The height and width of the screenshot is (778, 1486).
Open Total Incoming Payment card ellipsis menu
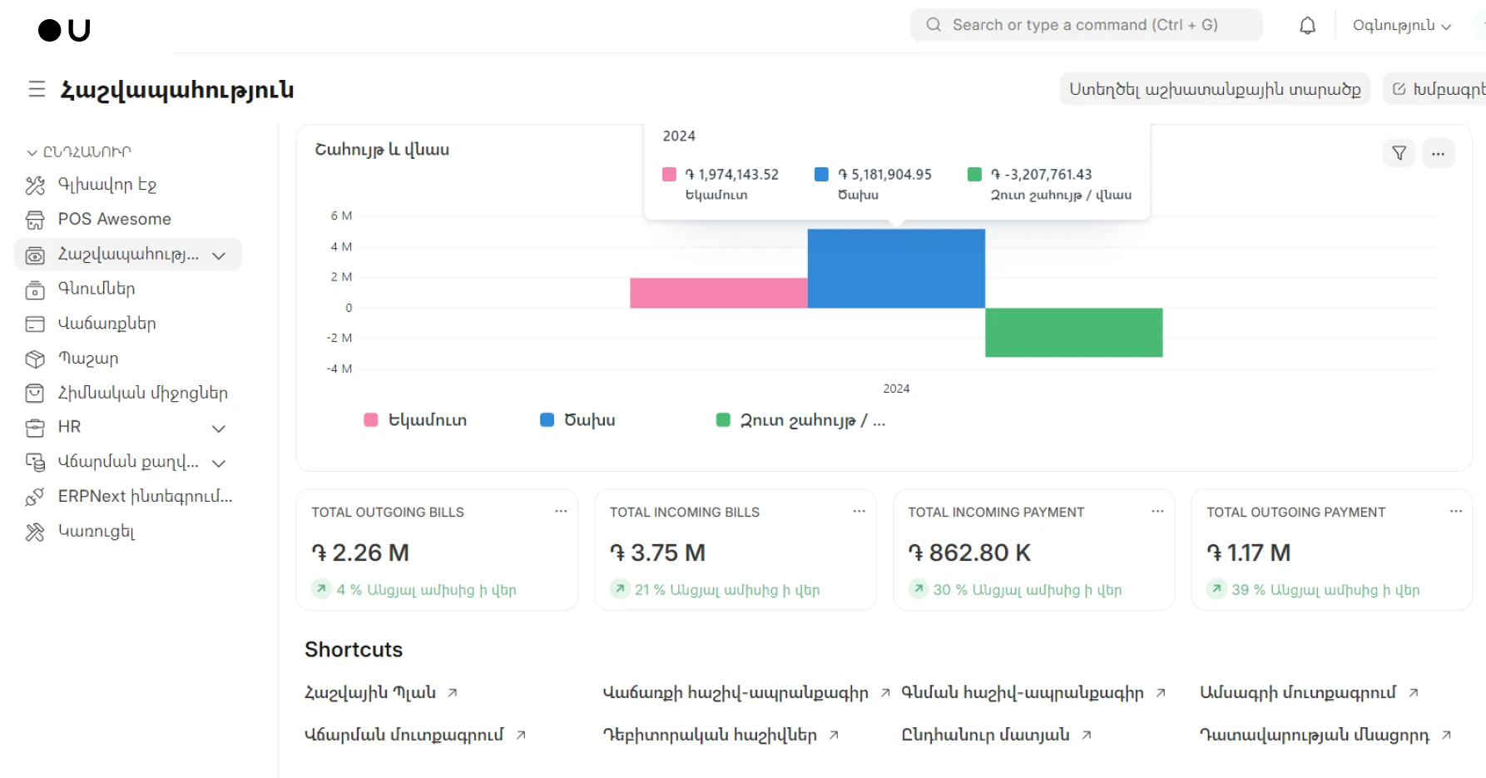1157,511
